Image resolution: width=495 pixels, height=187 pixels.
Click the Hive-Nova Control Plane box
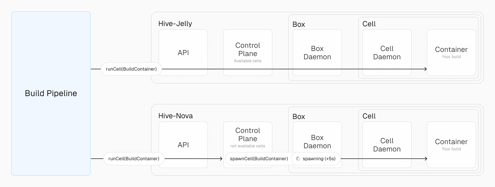coord(247,135)
